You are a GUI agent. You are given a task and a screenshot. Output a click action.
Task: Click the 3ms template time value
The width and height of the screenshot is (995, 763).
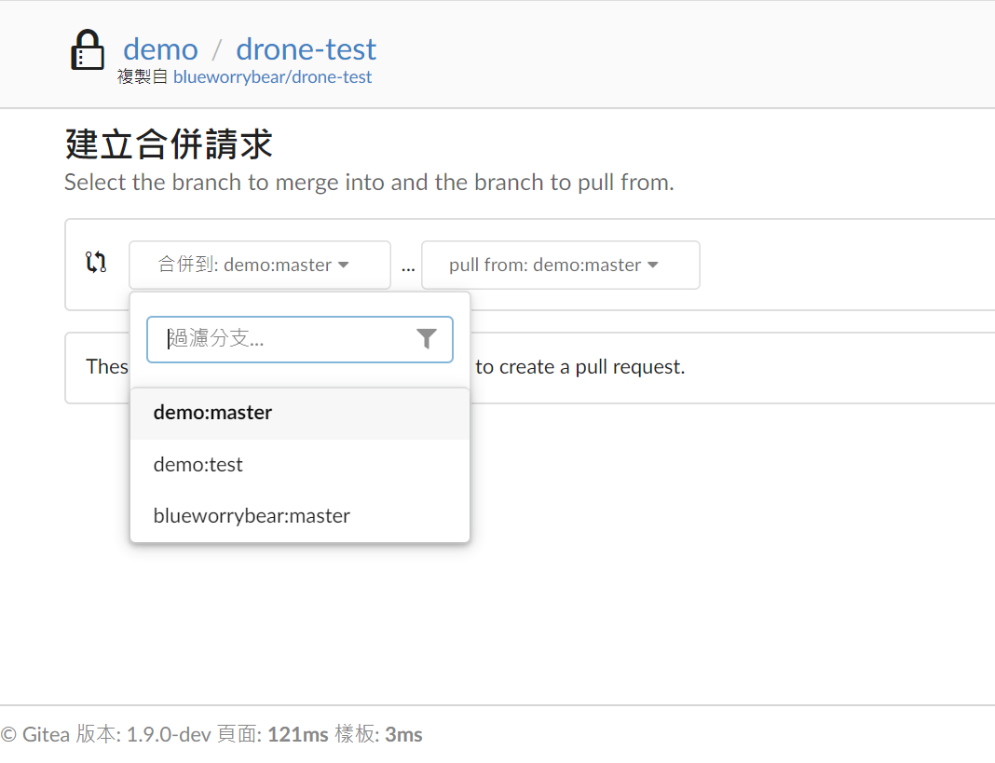click(x=403, y=734)
